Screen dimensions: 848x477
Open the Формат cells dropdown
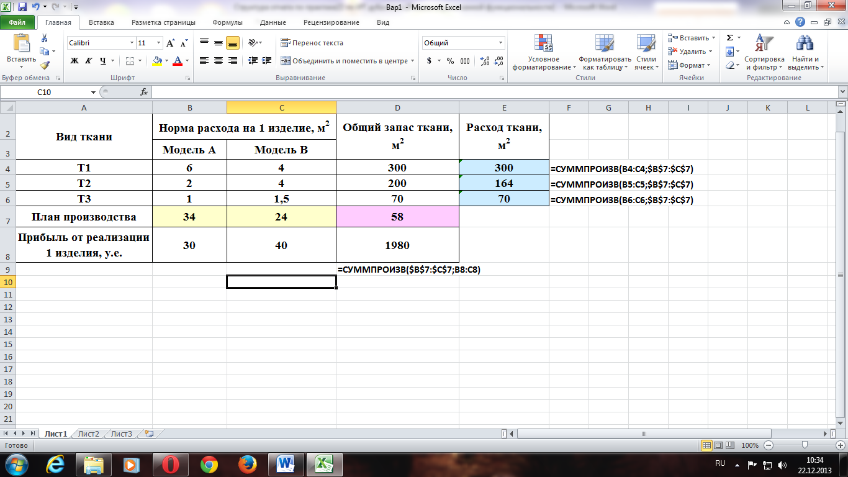[689, 65]
